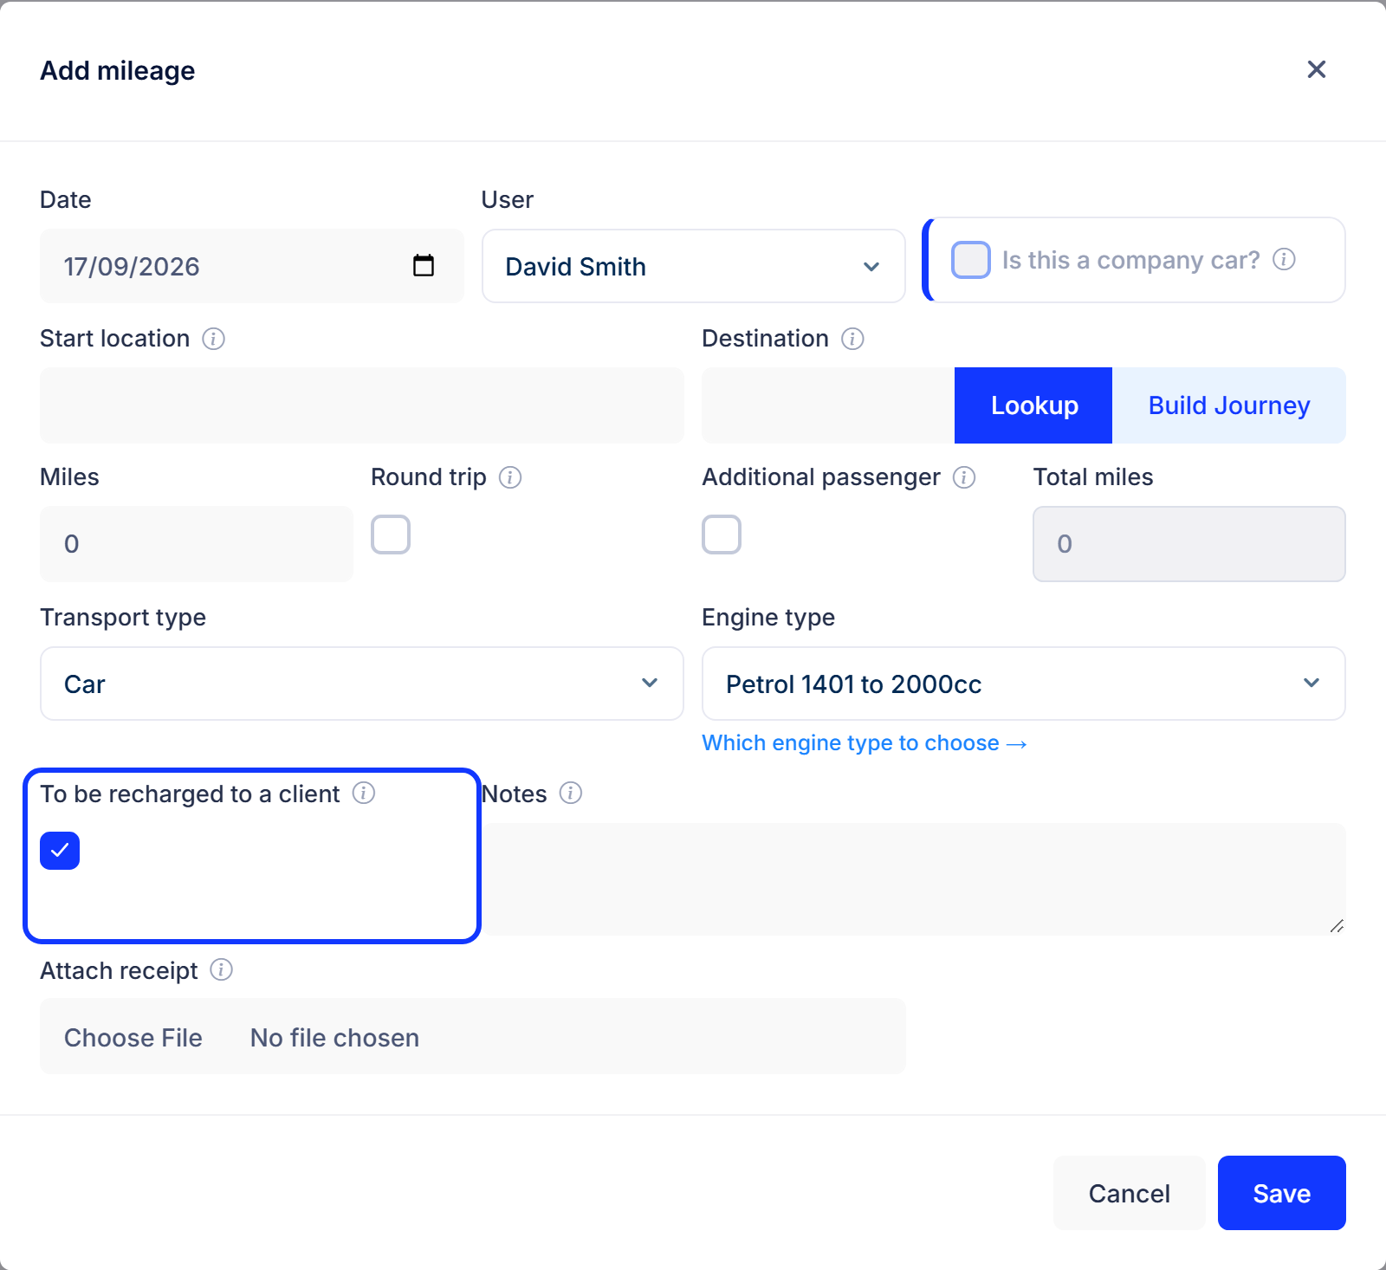Image resolution: width=1386 pixels, height=1270 pixels.
Task: Click the Lookup button
Action: tap(1033, 405)
